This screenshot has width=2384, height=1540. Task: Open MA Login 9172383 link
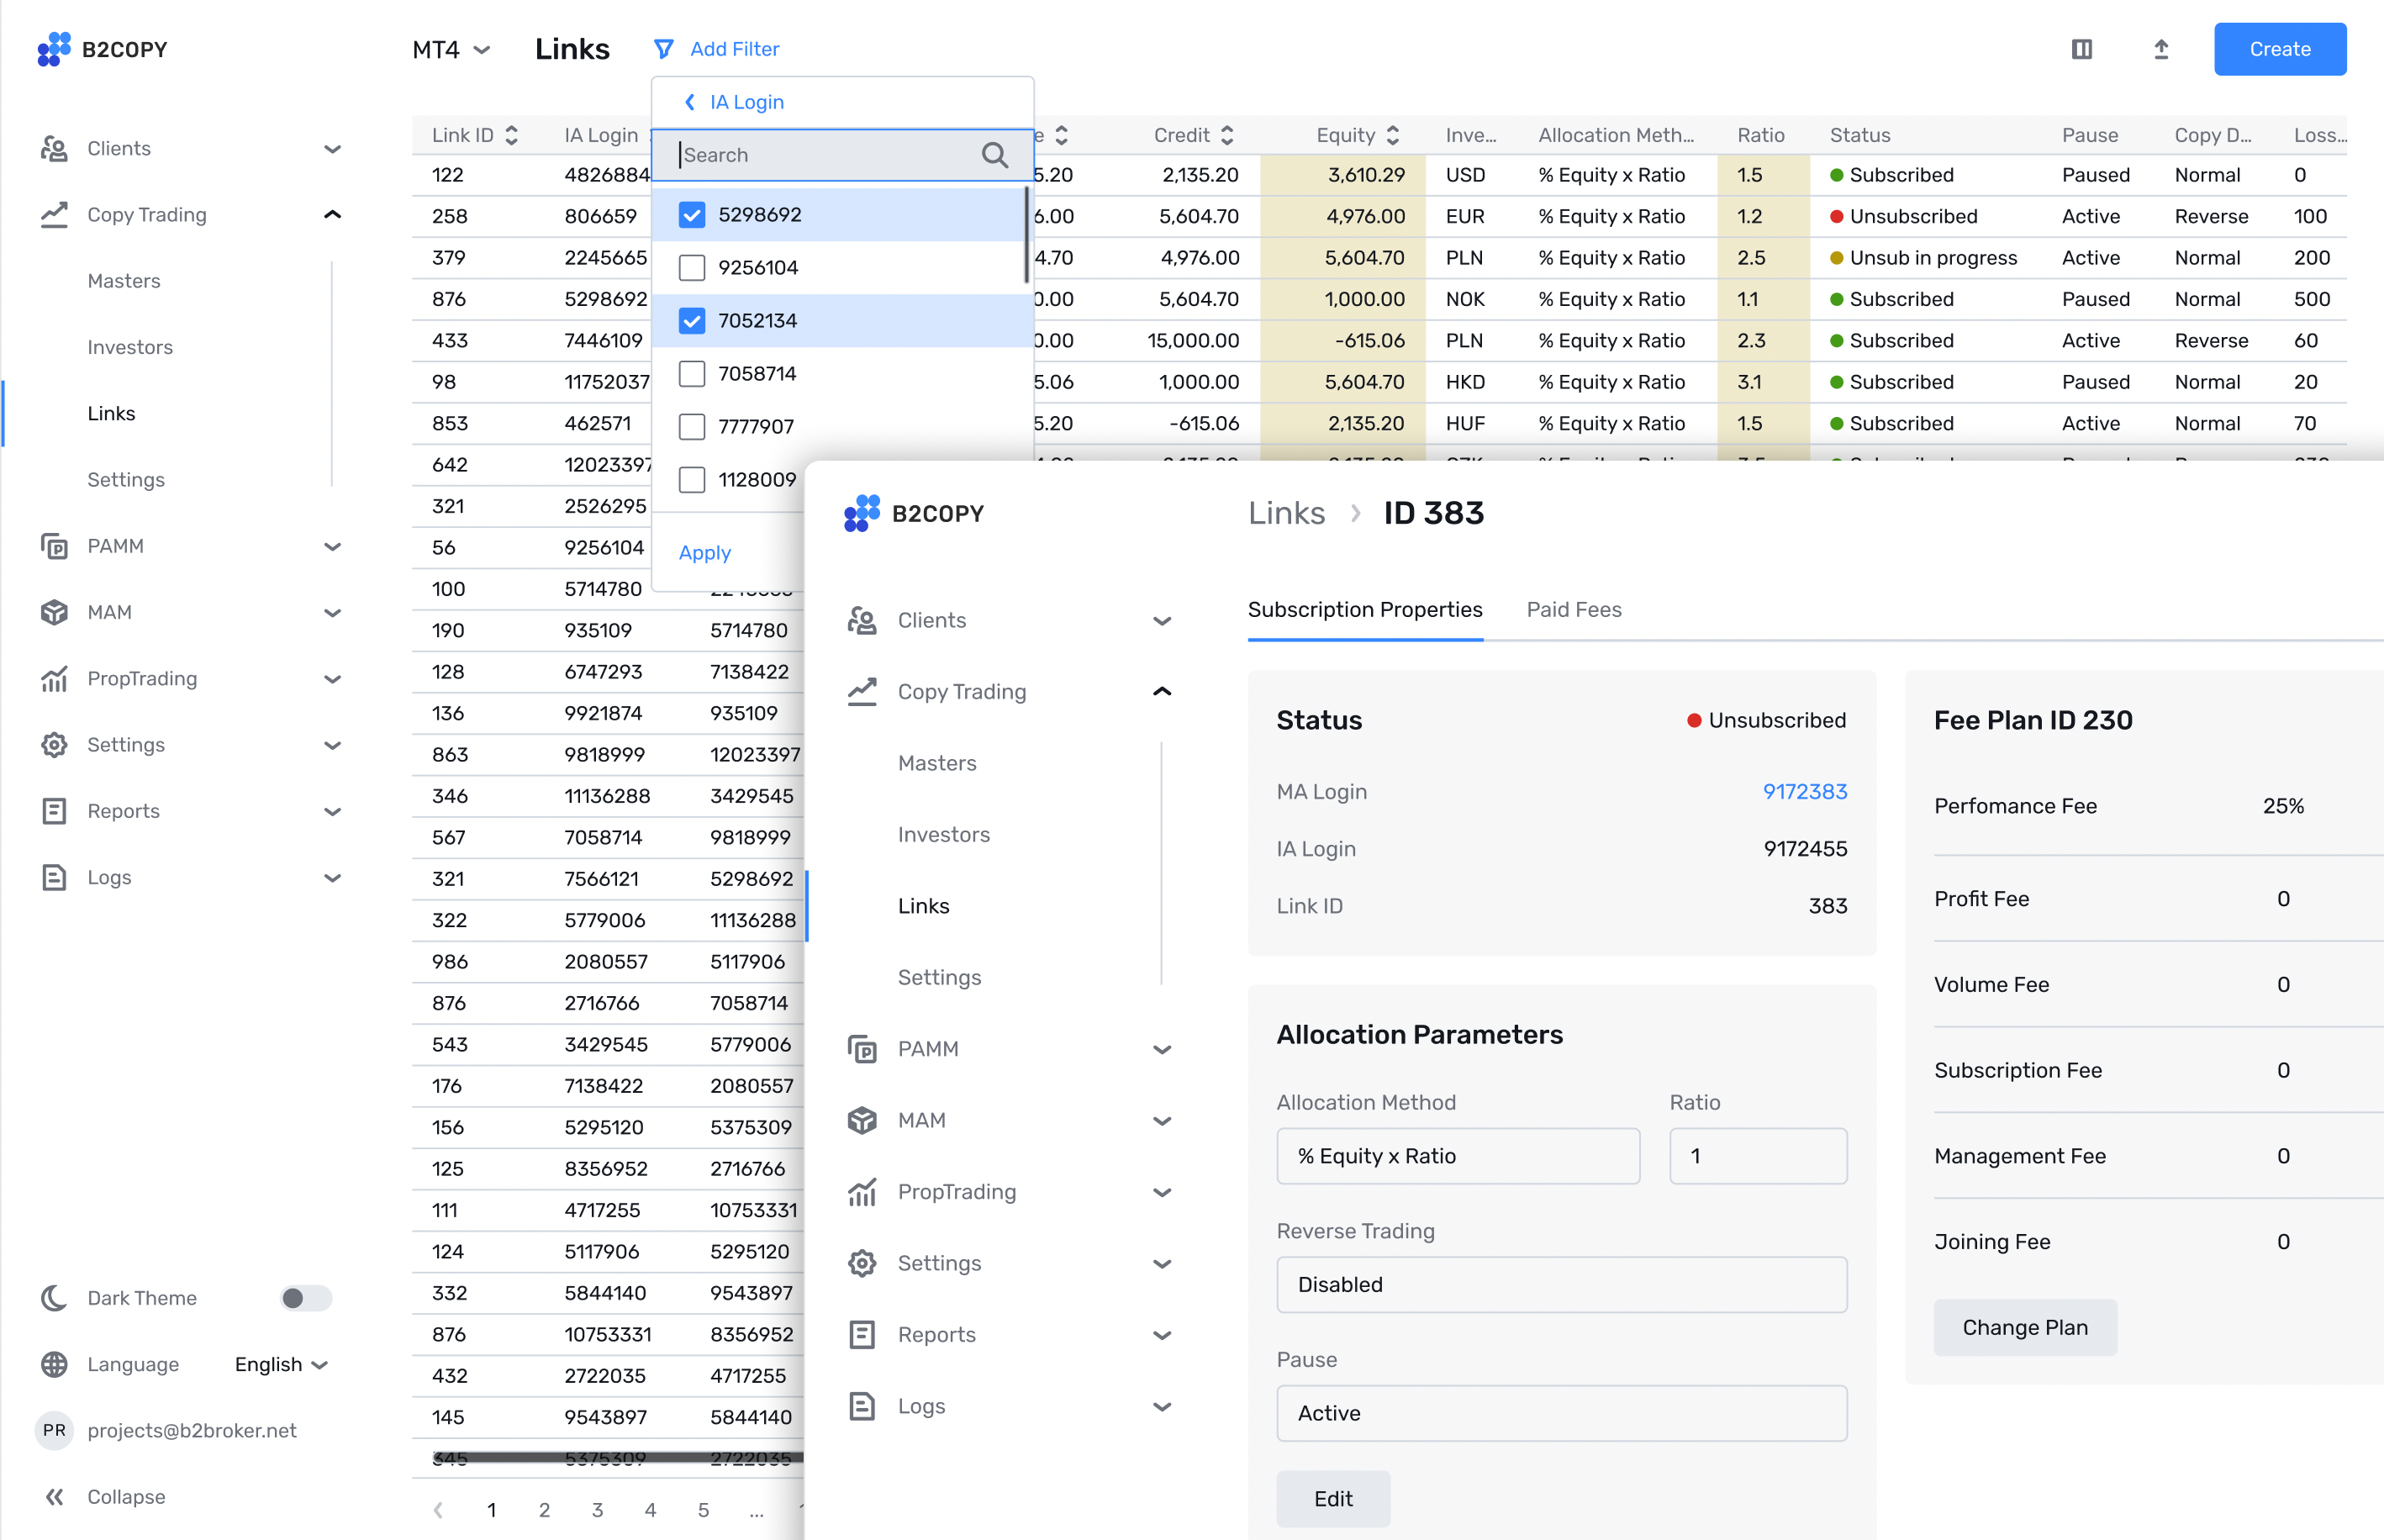point(1804,791)
